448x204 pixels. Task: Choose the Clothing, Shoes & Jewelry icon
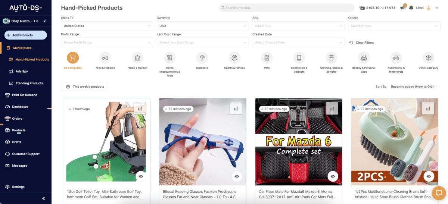point(332,58)
